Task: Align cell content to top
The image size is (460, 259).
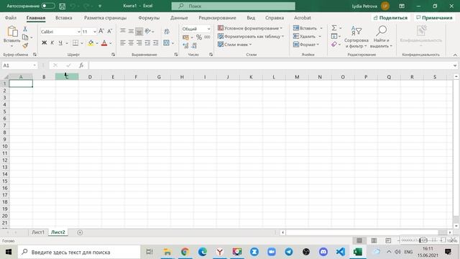Action: [x=123, y=30]
